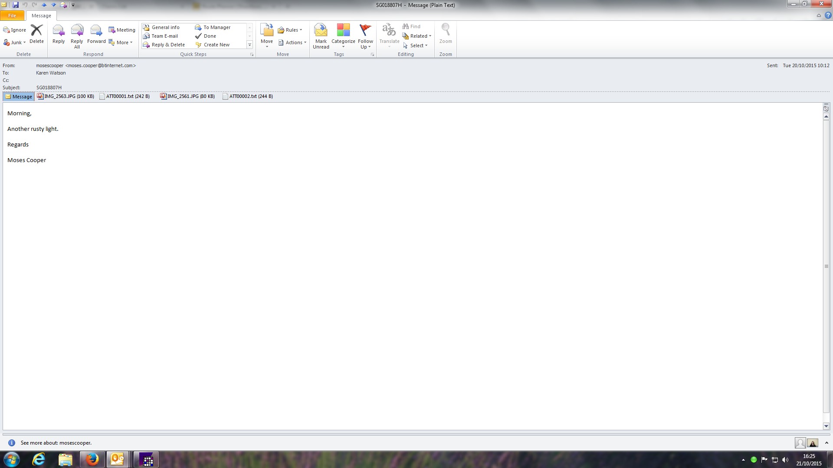The height and width of the screenshot is (468, 833).
Task: Click the message scrollbar down arrow
Action: (x=826, y=426)
